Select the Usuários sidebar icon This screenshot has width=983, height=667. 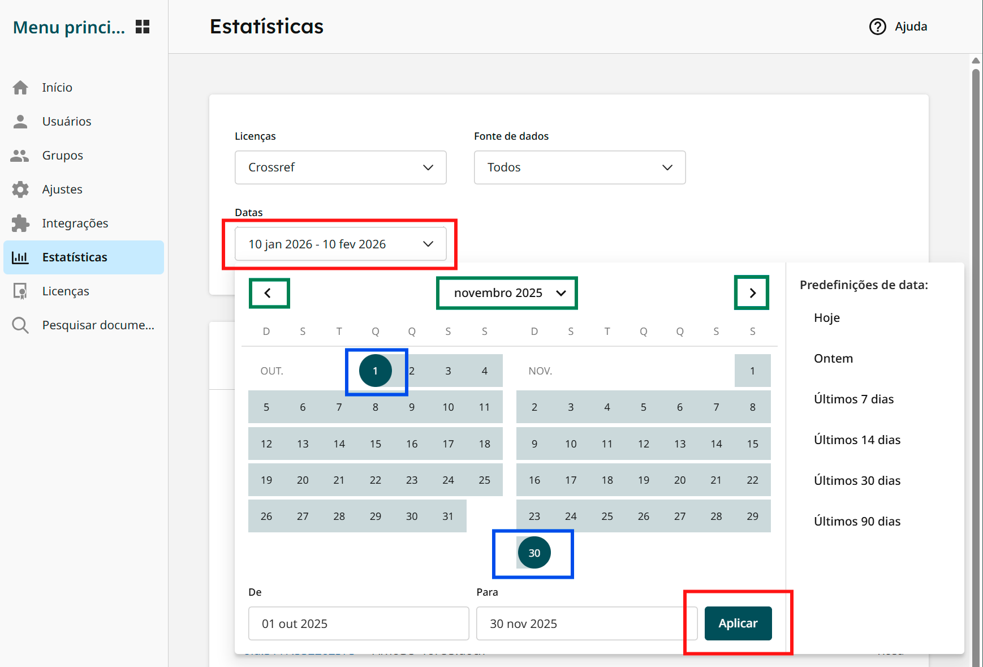tap(20, 121)
